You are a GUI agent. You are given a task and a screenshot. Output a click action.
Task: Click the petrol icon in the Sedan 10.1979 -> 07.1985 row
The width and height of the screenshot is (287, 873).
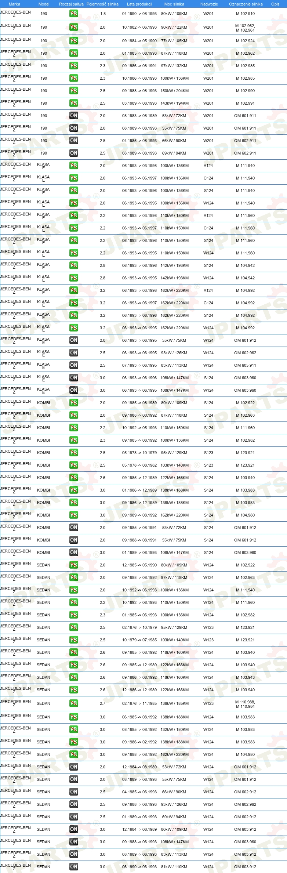point(74,640)
